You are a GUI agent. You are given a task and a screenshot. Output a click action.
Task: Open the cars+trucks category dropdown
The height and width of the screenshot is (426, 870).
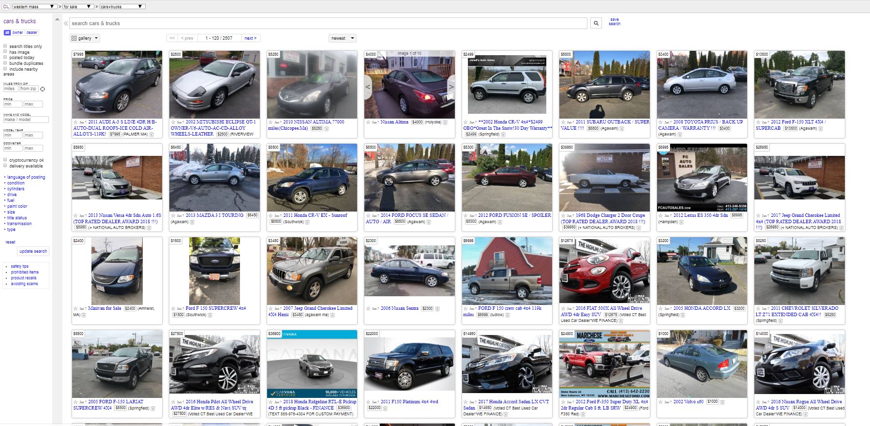[x=122, y=7]
